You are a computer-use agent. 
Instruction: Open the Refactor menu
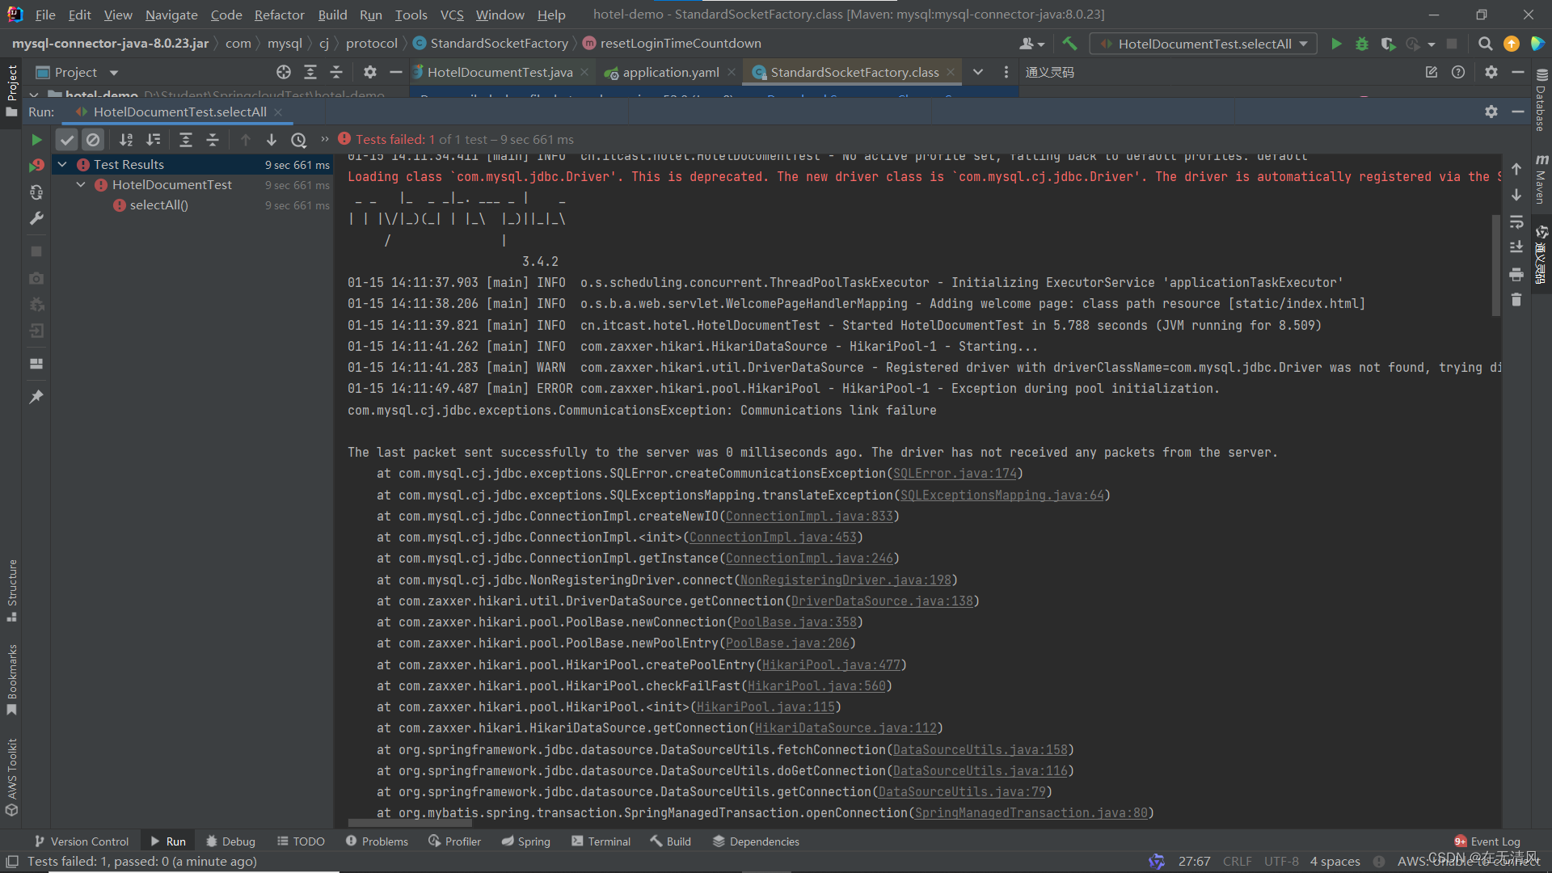pyautogui.click(x=279, y=15)
